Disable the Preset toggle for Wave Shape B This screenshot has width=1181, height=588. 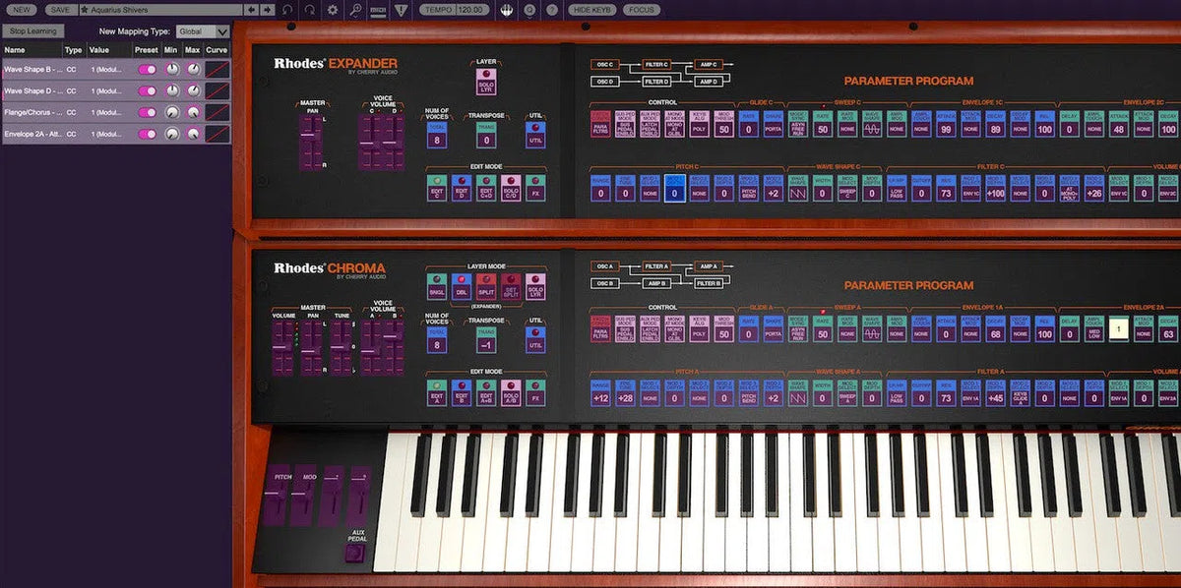[150, 70]
